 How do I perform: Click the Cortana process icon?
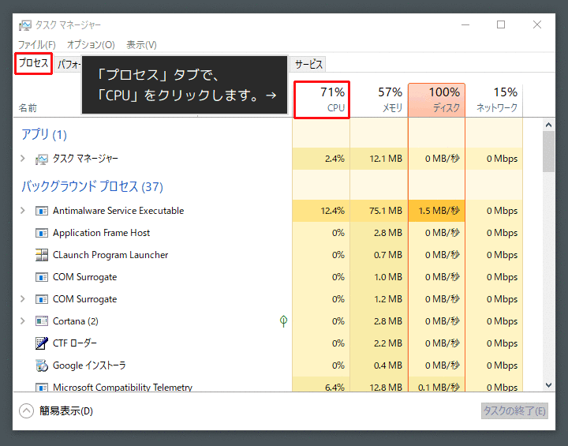pyautogui.click(x=42, y=321)
